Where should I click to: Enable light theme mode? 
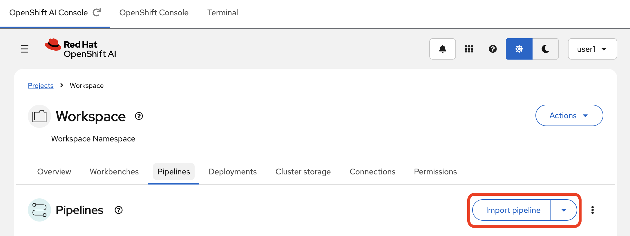[x=519, y=49]
